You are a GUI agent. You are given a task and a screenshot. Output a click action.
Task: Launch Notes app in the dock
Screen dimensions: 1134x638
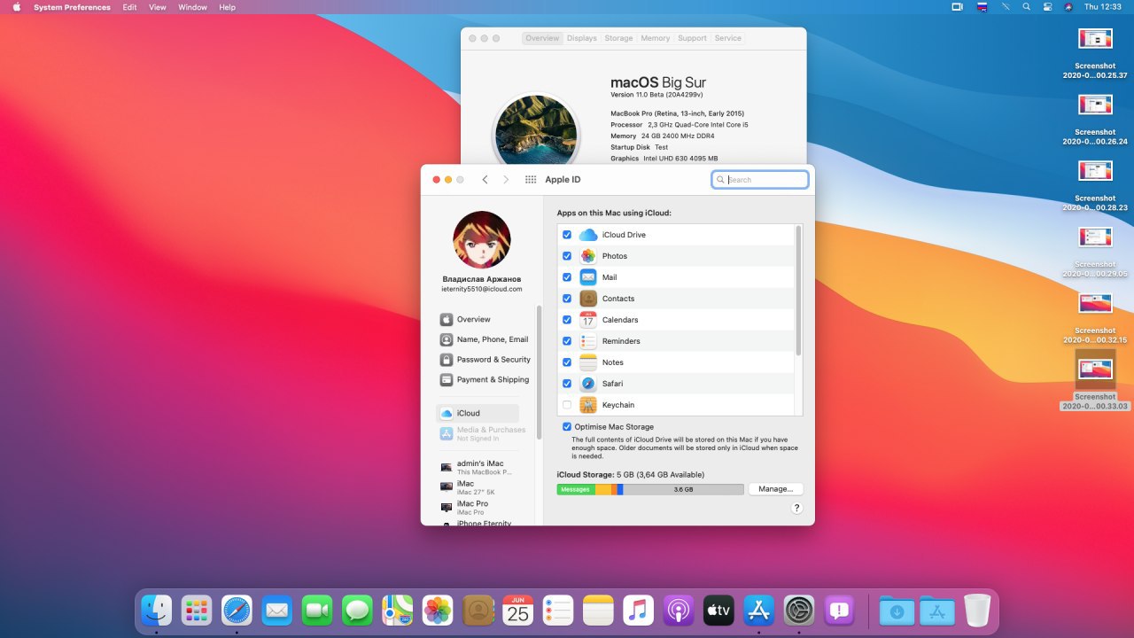coord(598,610)
